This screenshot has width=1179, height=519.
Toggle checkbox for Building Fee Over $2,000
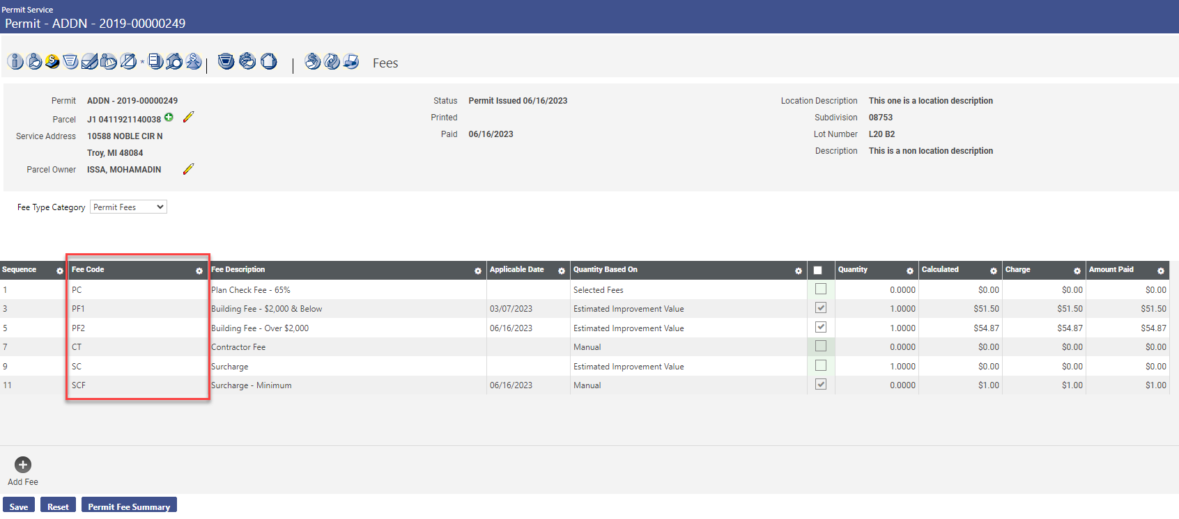(x=821, y=327)
